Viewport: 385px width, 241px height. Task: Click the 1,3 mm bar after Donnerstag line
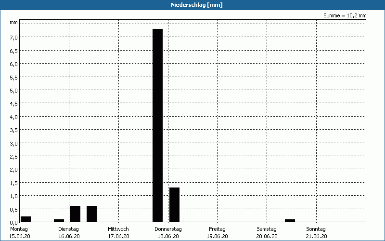(x=174, y=204)
